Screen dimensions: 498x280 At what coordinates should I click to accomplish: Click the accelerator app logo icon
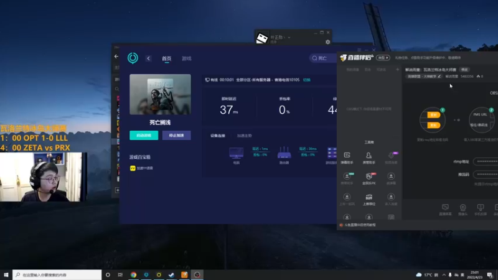tap(133, 58)
